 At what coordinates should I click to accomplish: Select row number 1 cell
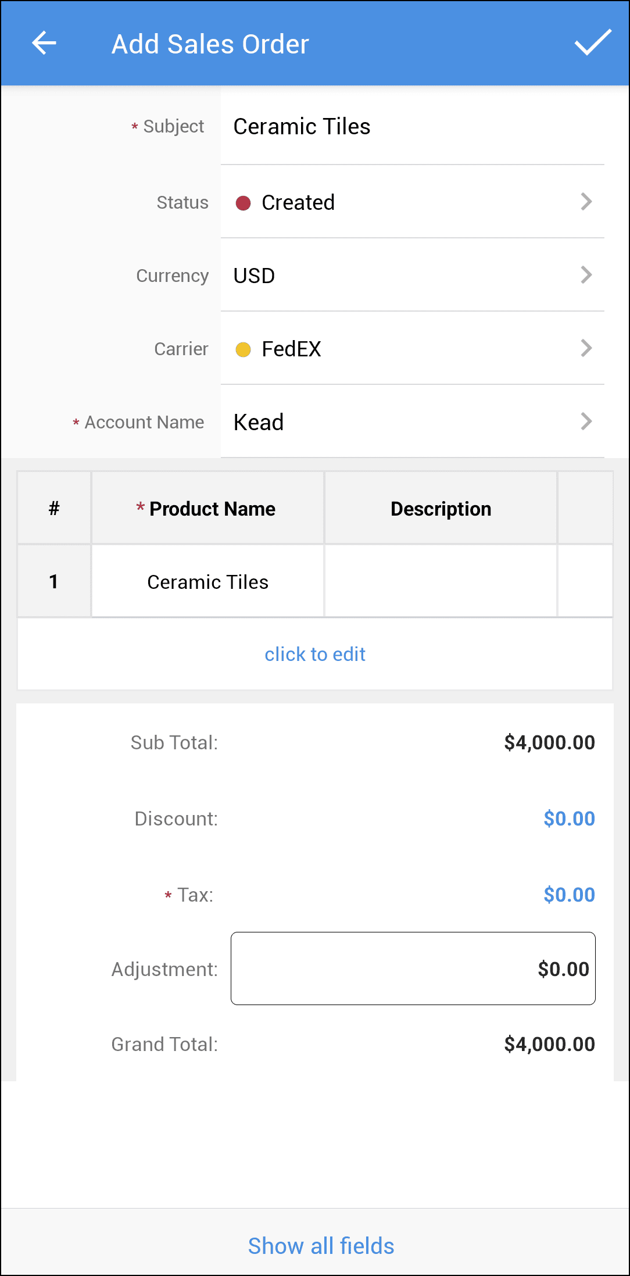(x=54, y=581)
